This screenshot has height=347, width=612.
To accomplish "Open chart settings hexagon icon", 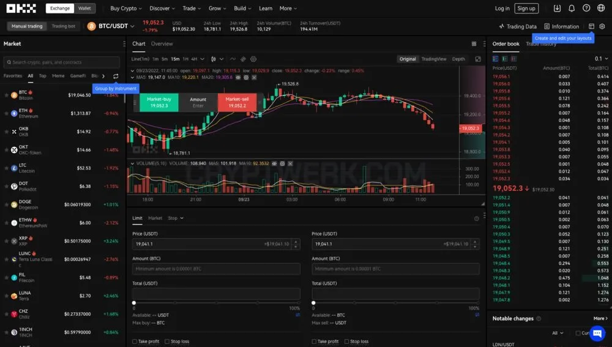I will [253, 59].
